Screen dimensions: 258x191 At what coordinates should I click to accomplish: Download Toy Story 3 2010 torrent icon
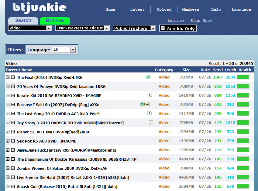click(8, 122)
